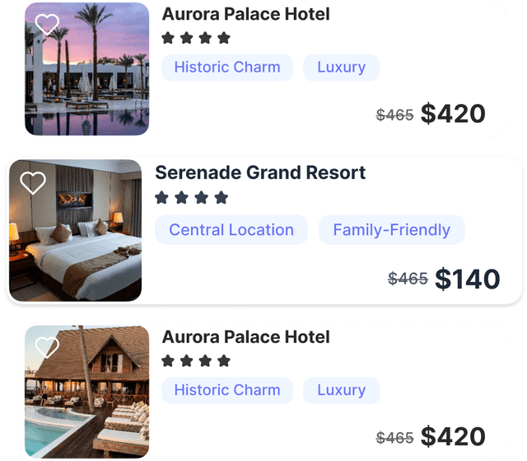
Task: Open the sunset palm tree hotel photo
Action: point(87,69)
